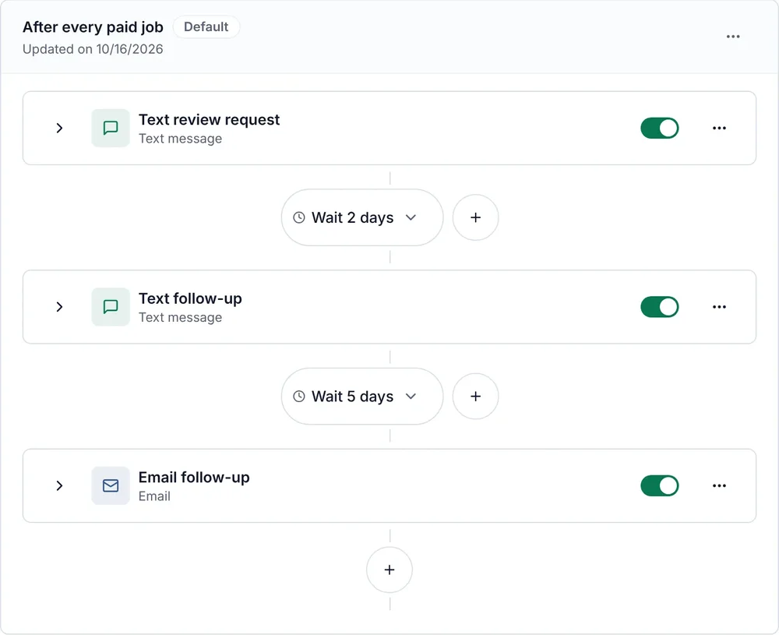Viewport: 779px width, 635px height.
Task: Disable the Text follow-up toggle
Action: coord(659,307)
